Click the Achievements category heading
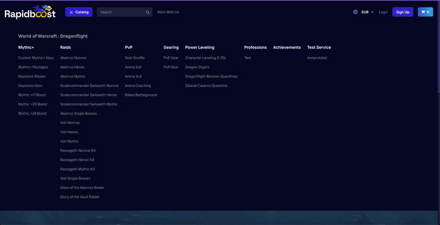 click(287, 47)
